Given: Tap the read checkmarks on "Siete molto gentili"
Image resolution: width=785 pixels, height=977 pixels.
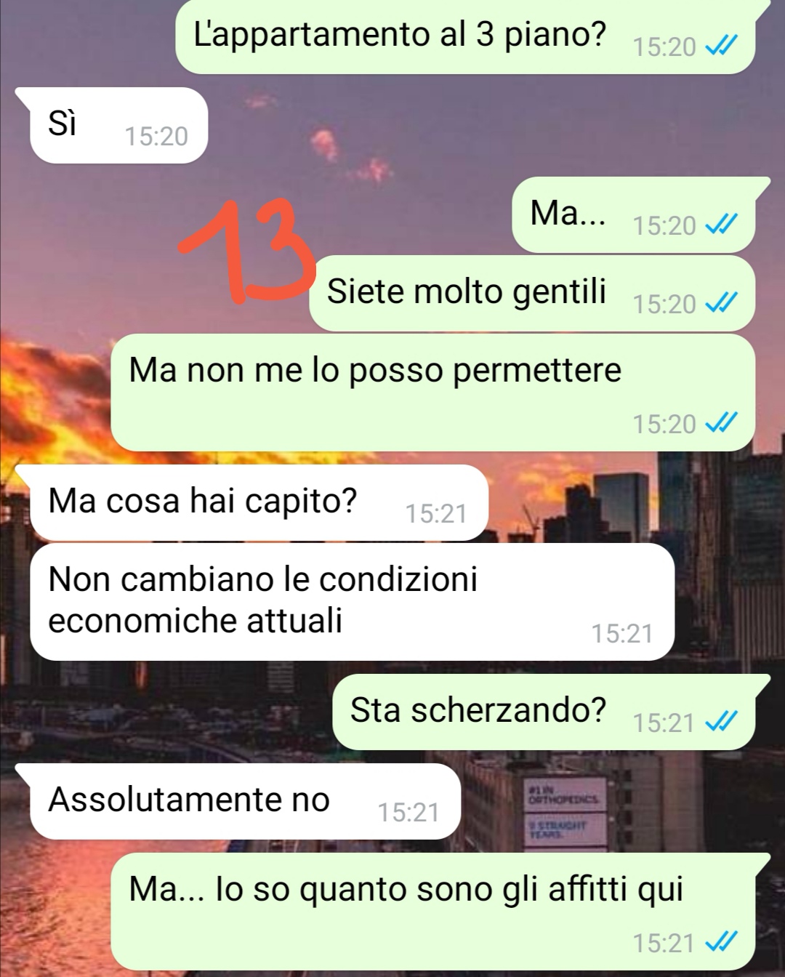Looking at the screenshot, I should 722,304.
